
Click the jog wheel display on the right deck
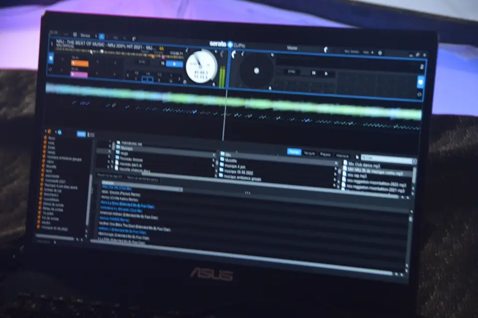tap(256, 71)
